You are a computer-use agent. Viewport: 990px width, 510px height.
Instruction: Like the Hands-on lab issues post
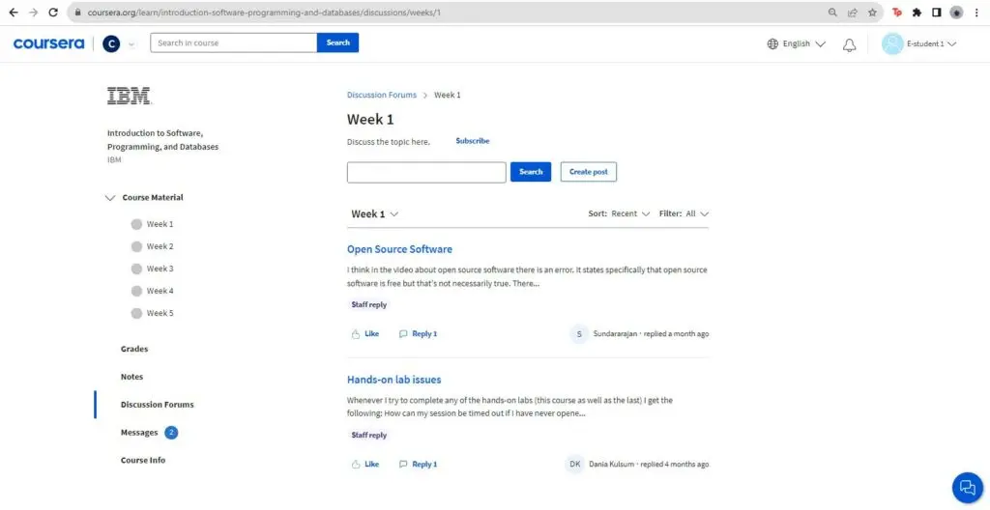[365, 464]
